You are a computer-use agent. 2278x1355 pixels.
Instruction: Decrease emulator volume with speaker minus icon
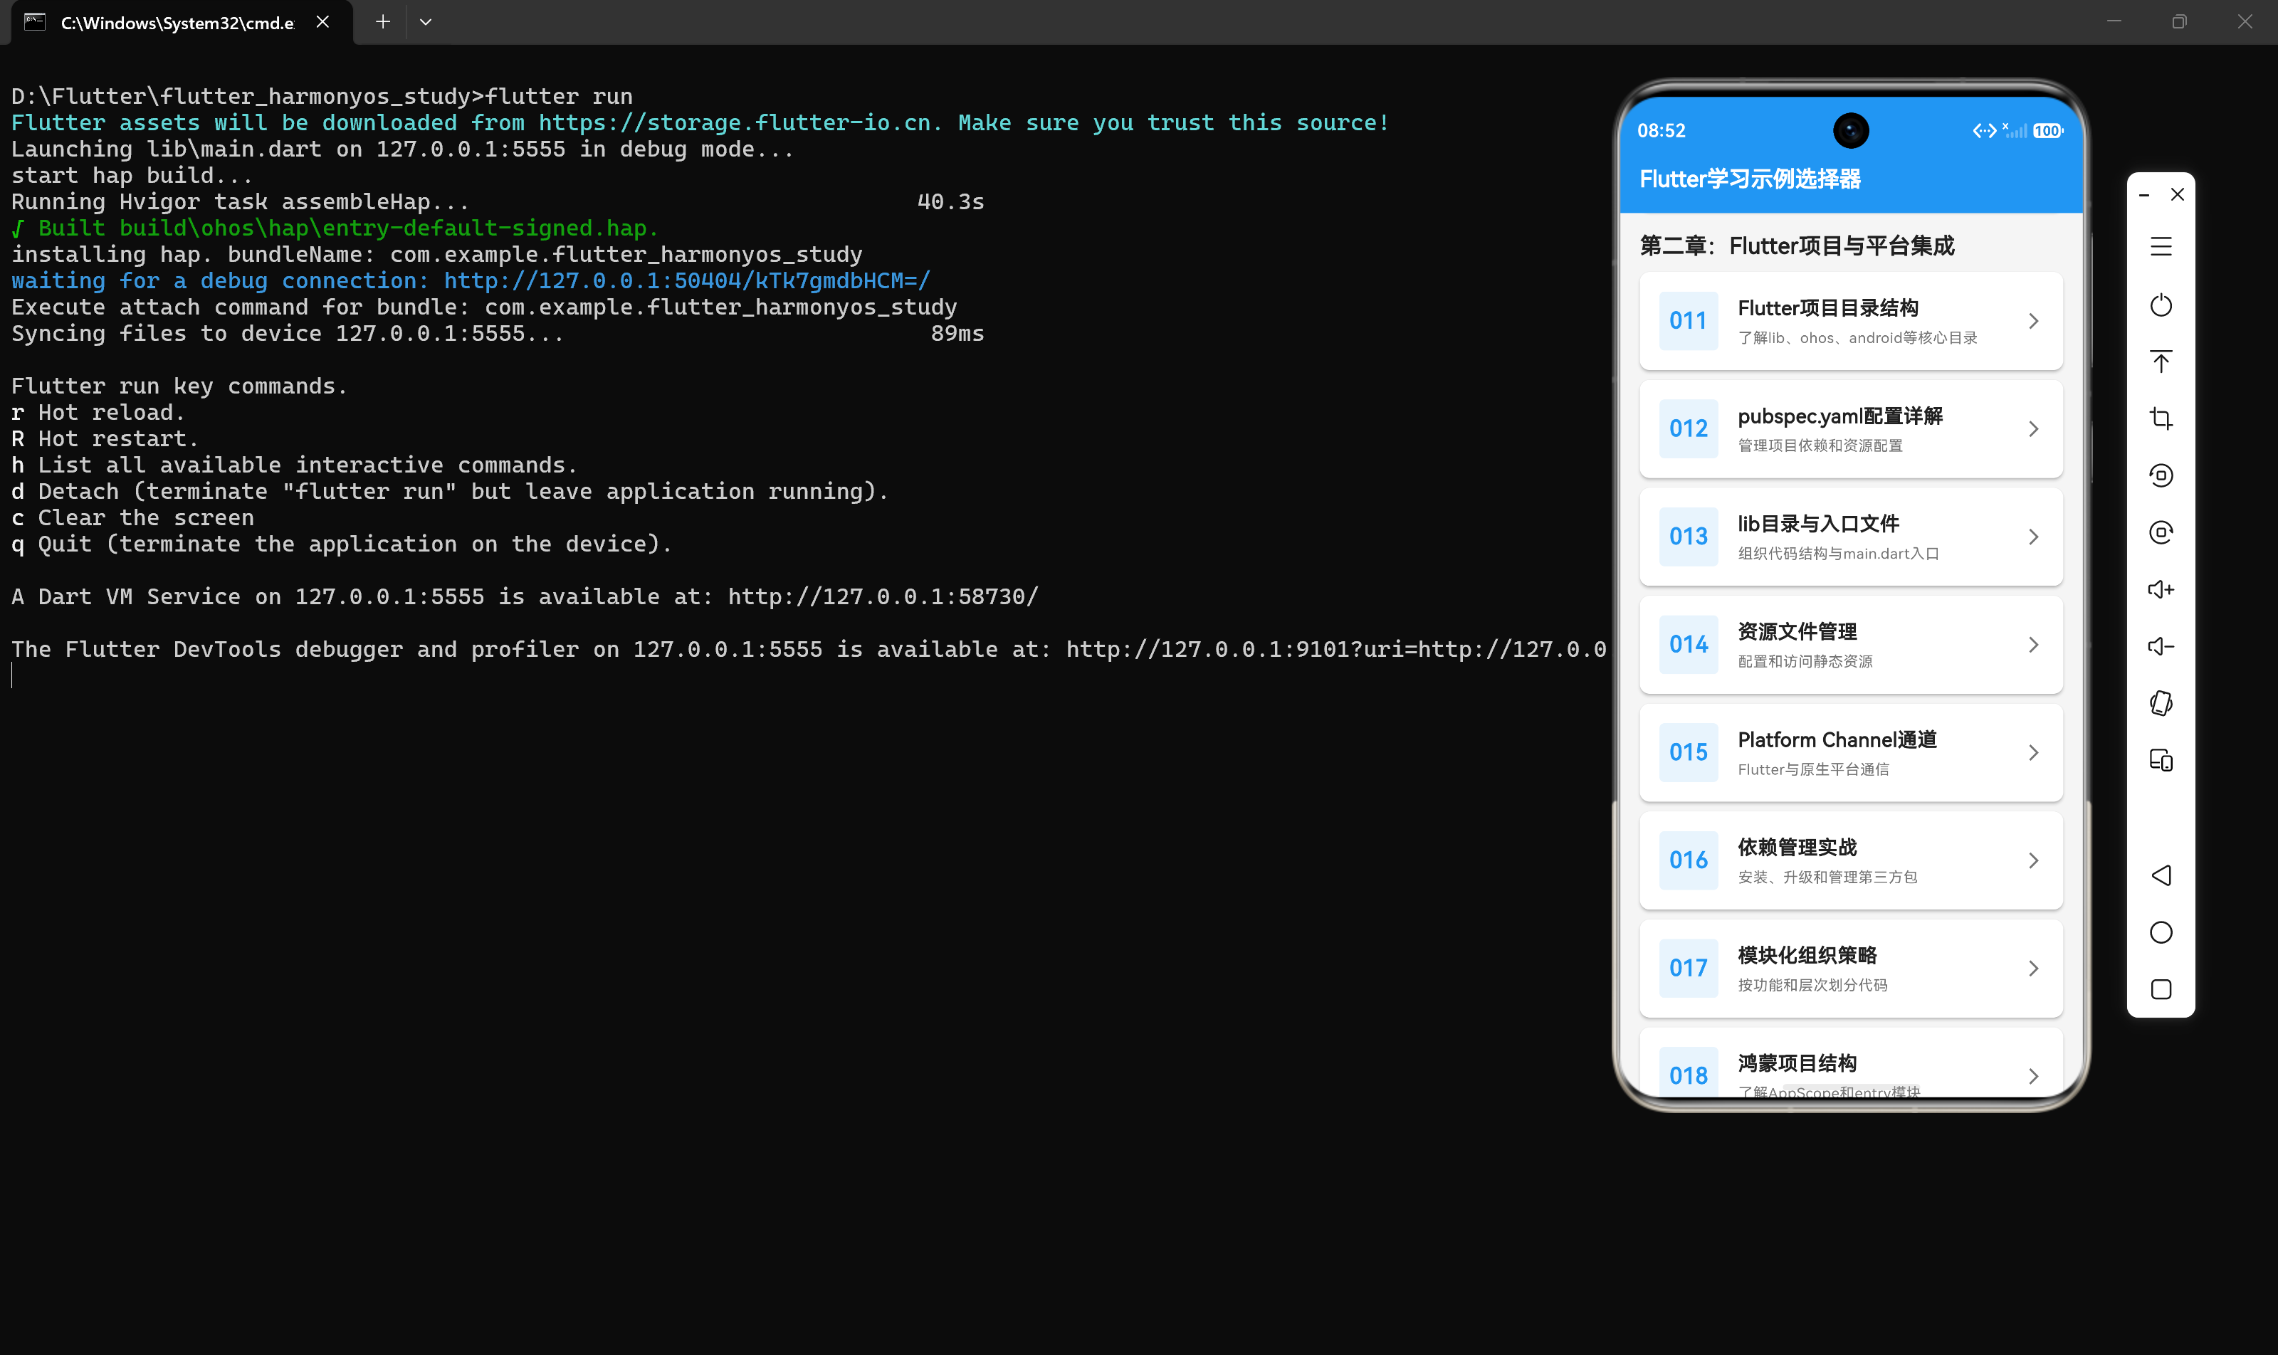click(x=2160, y=646)
